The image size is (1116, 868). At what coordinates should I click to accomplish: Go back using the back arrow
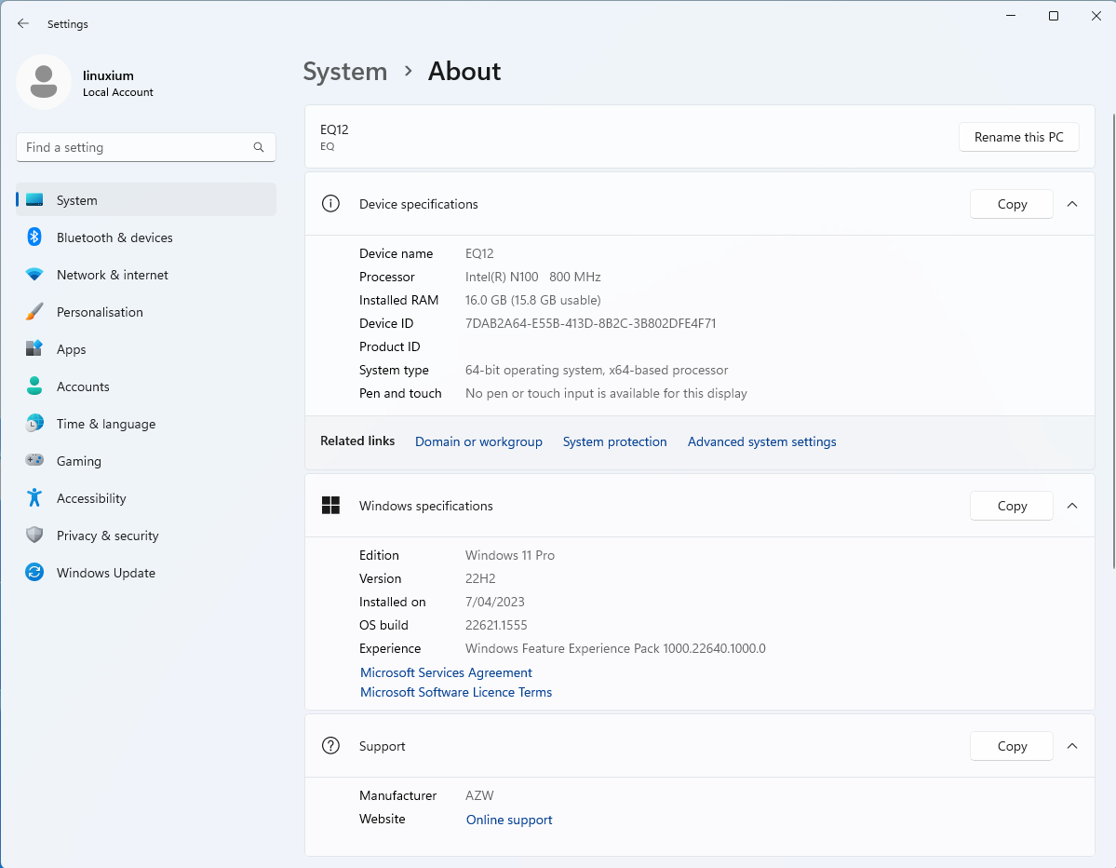click(22, 23)
